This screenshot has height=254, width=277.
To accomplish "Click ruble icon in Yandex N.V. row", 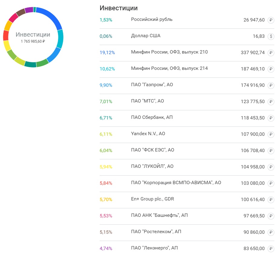I will coord(271,135).
